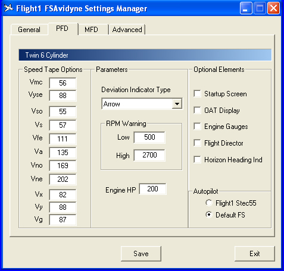Toggle the OAT Display option
284x271 pixels.
(x=197, y=110)
